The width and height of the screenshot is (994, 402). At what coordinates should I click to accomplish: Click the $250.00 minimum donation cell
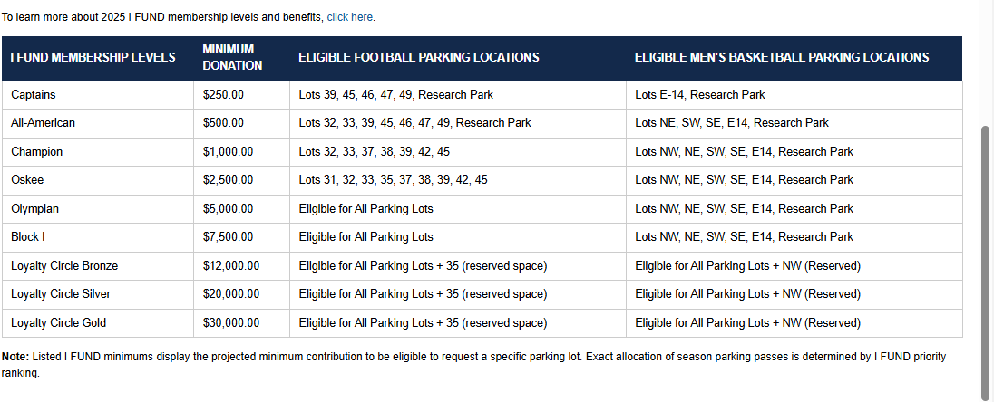(x=223, y=94)
